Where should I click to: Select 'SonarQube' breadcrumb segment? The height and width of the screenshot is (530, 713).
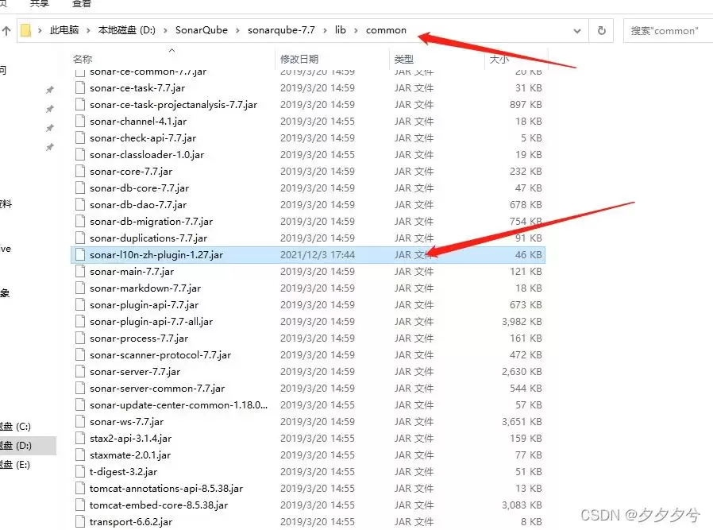pos(202,30)
